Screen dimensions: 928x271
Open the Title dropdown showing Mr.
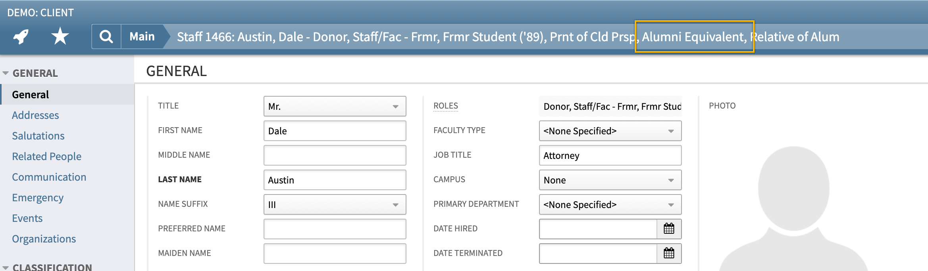pyautogui.click(x=395, y=106)
